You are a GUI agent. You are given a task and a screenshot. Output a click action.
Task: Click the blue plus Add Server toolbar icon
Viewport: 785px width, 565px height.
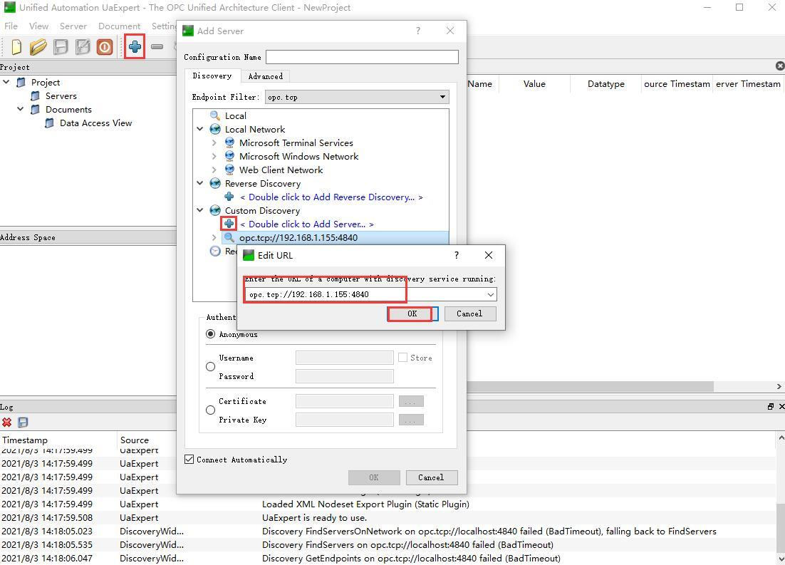click(x=135, y=47)
